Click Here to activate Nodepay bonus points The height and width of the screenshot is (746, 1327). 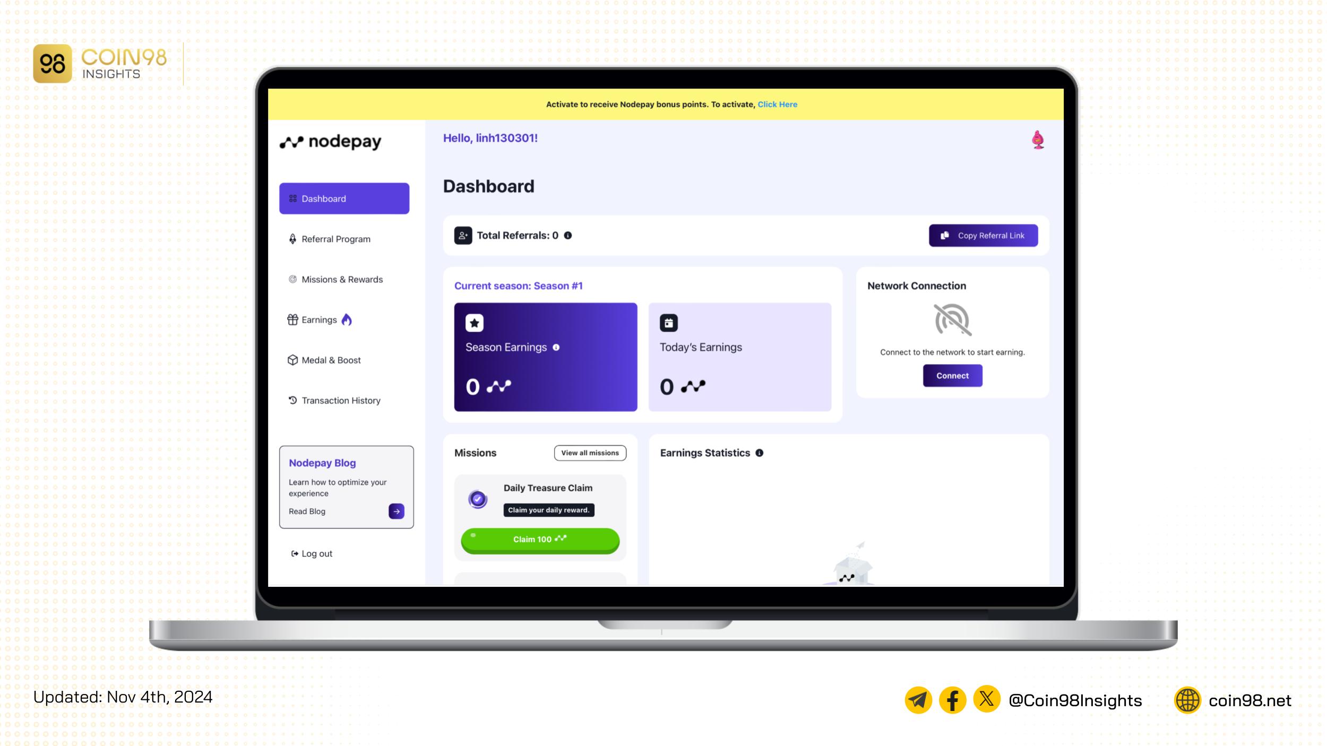pyautogui.click(x=777, y=104)
